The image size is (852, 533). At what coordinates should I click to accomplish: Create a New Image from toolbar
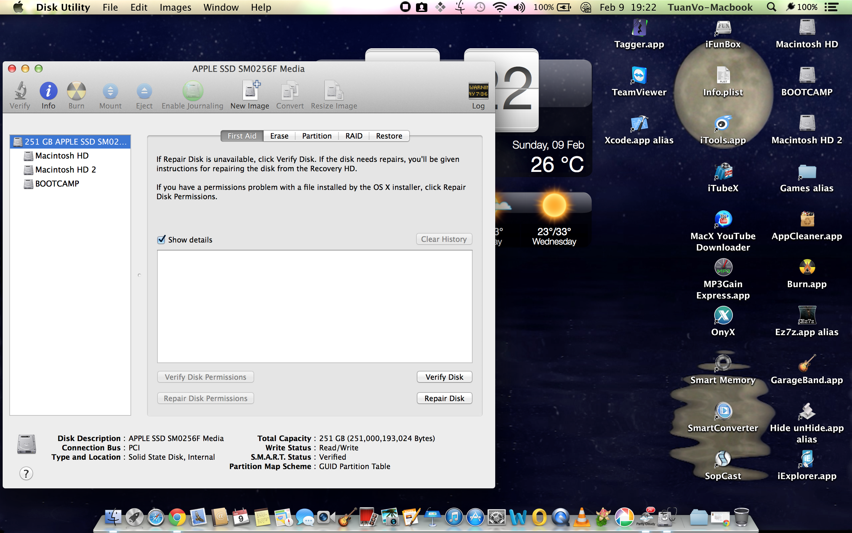(250, 91)
